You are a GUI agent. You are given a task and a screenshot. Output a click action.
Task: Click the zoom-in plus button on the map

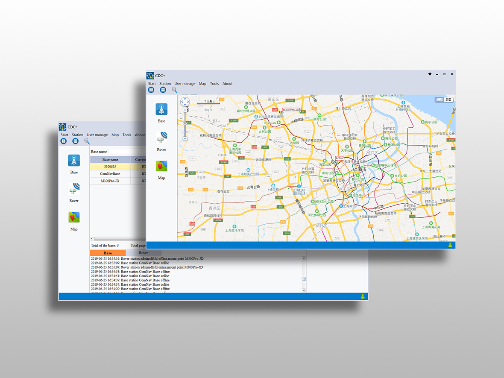click(x=185, y=110)
